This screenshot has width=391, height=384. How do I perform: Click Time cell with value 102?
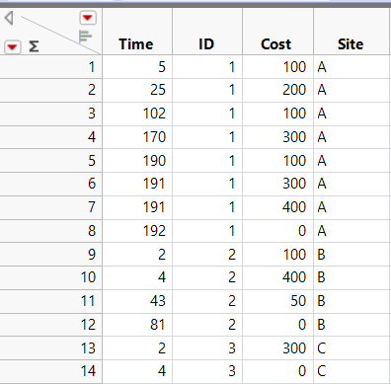(x=137, y=114)
